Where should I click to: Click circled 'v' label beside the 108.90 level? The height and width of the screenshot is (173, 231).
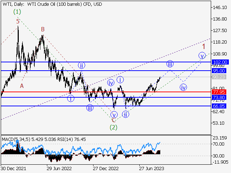(x=202, y=56)
